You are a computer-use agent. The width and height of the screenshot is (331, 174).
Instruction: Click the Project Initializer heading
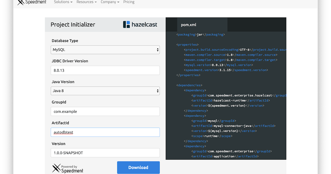[x=73, y=25]
